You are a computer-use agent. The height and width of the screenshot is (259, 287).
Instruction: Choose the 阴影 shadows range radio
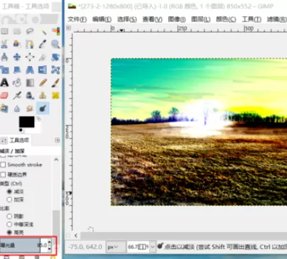click(9, 216)
